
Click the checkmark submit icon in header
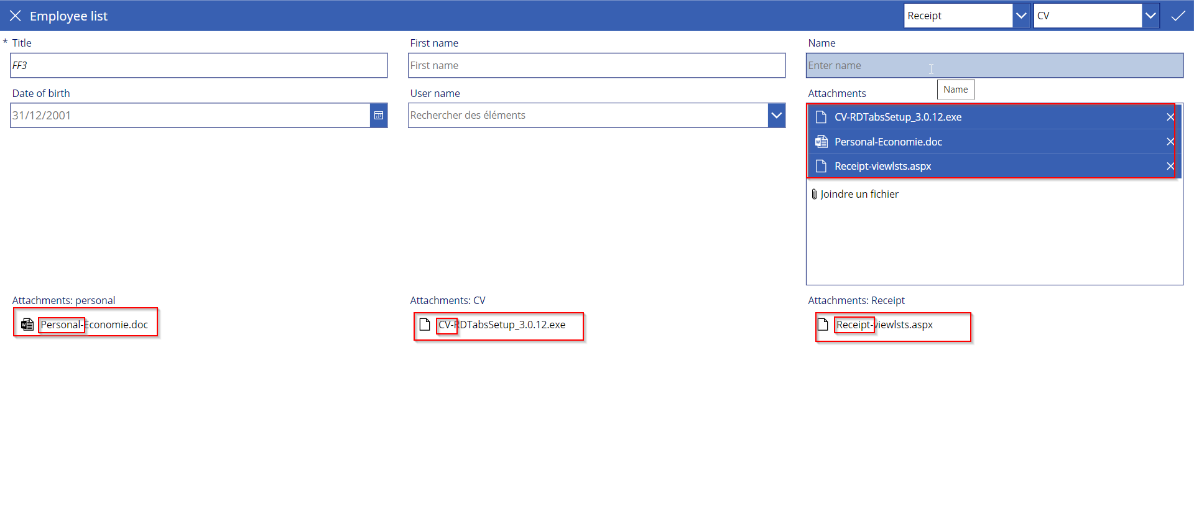click(x=1178, y=16)
